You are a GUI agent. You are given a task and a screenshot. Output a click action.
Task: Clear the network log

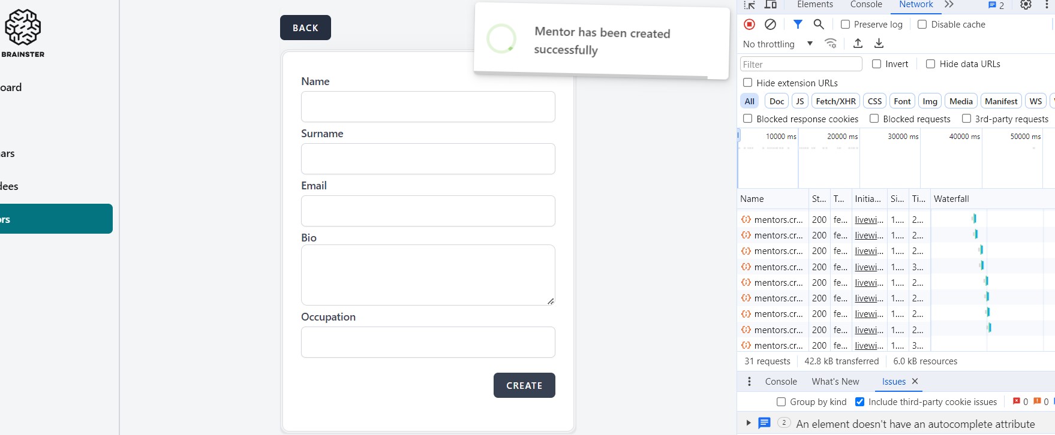[771, 25]
